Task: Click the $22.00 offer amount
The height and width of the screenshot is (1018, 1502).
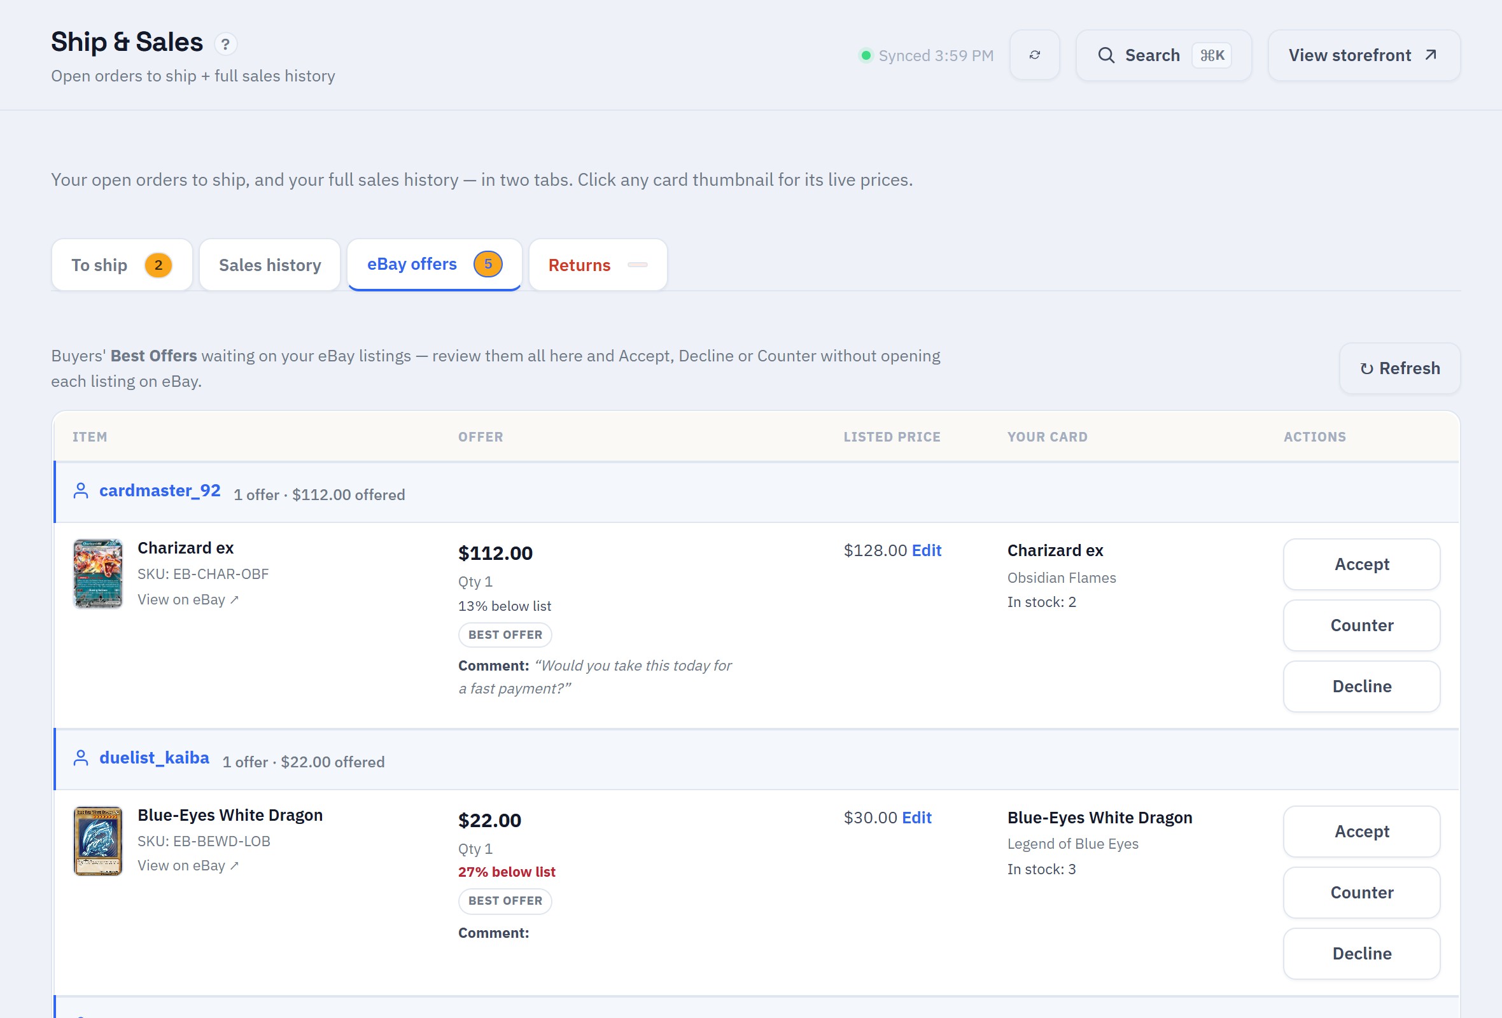Action: (489, 821)
